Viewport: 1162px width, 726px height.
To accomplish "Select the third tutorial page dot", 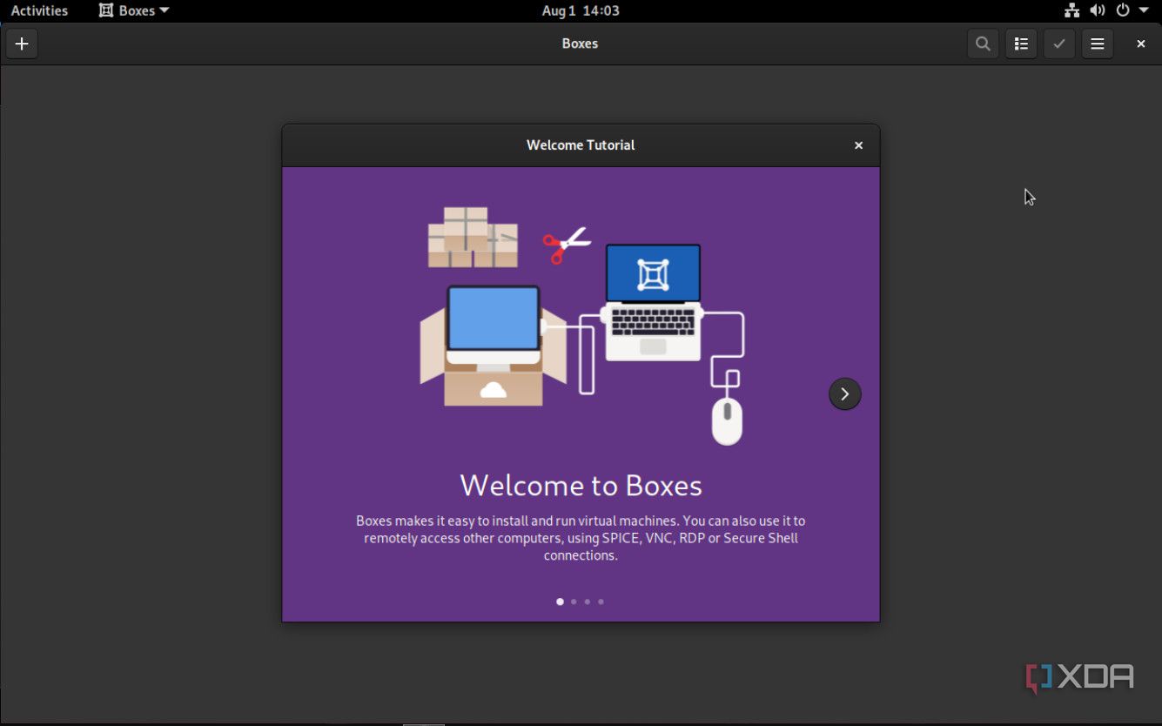I will pos(588,602).
